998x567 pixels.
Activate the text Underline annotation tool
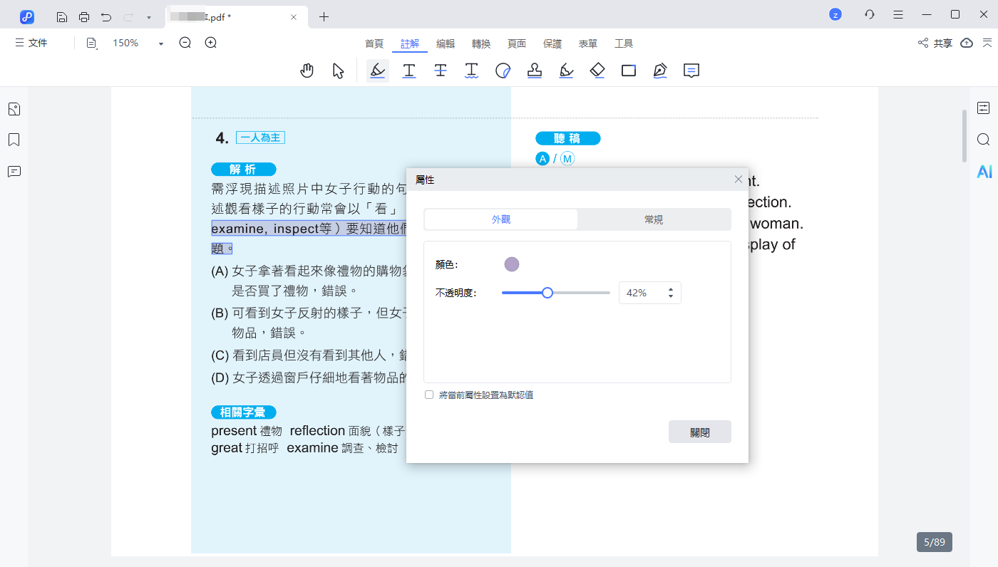point(409,70)
